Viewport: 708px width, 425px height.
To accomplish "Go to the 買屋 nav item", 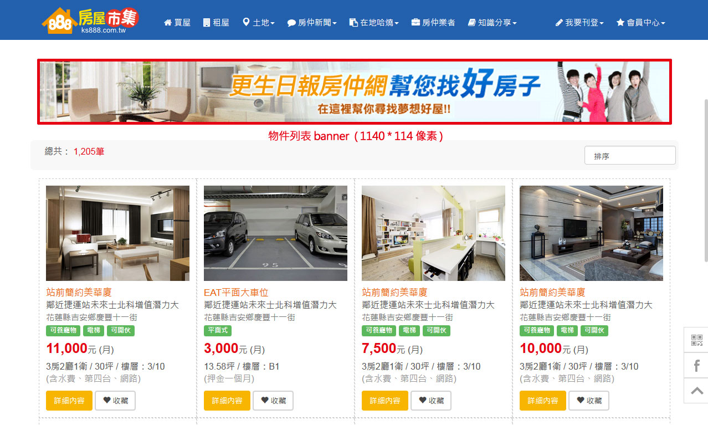I will [x=177, y=23].
